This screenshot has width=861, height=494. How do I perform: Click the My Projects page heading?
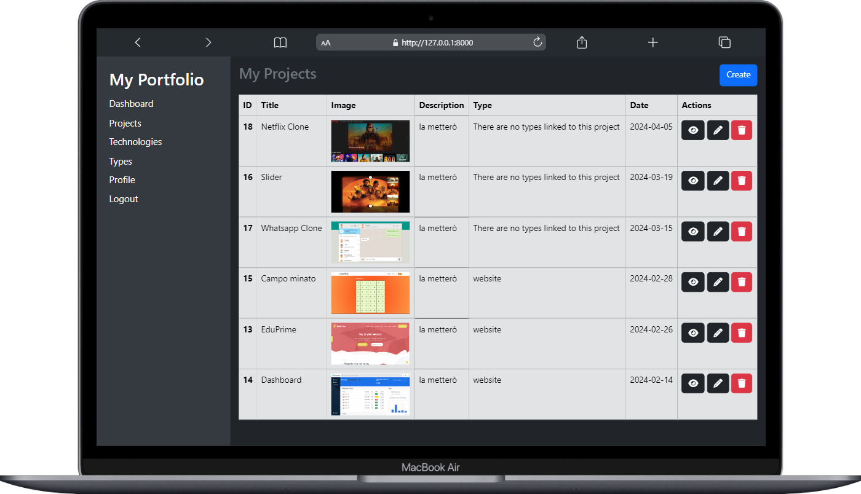coord(277,74)
